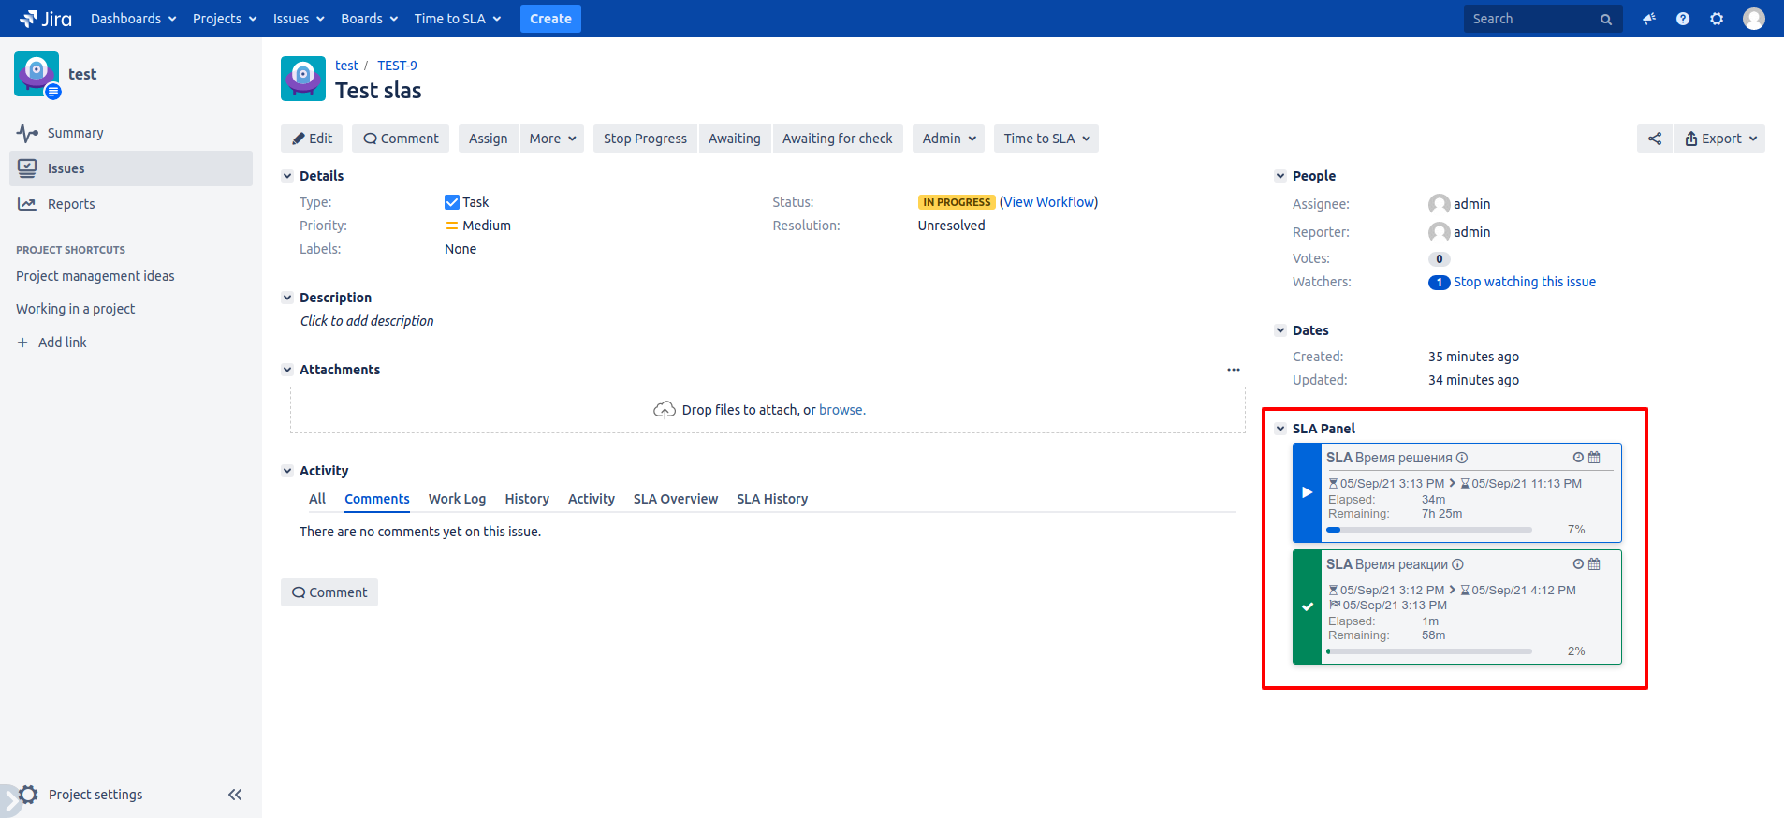
Task: Open the user profile avatar
Action: [x=1754, y=19]
